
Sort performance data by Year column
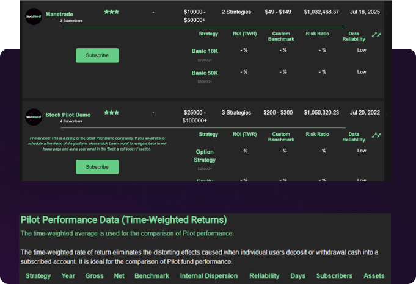click(68, 276)
